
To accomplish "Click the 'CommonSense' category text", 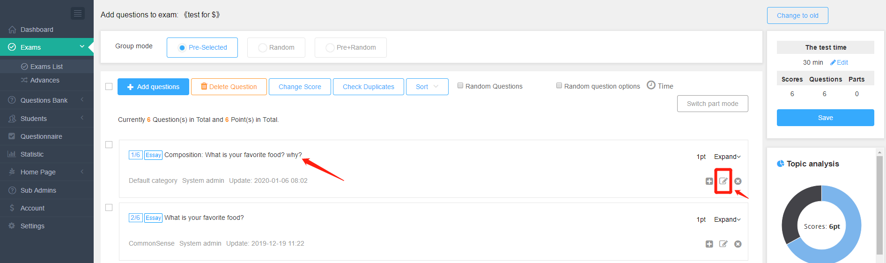I will [151, 243].
